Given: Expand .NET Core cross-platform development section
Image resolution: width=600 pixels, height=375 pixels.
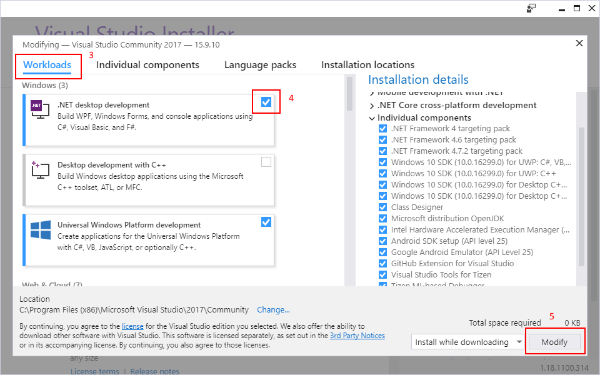Looking at the screenshot, I should tap(371, 106).
